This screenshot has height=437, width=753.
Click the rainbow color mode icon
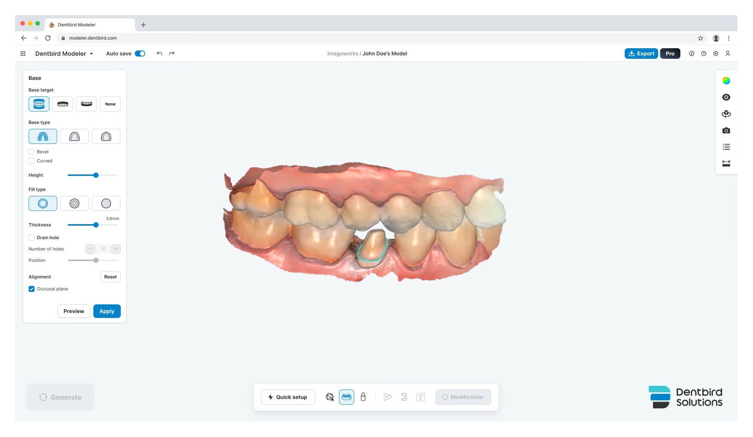tap(726, 81)
